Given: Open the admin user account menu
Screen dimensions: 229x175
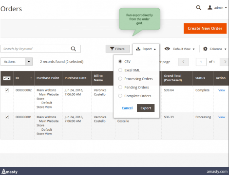Looking at the screenshot, I should [217, 8].
